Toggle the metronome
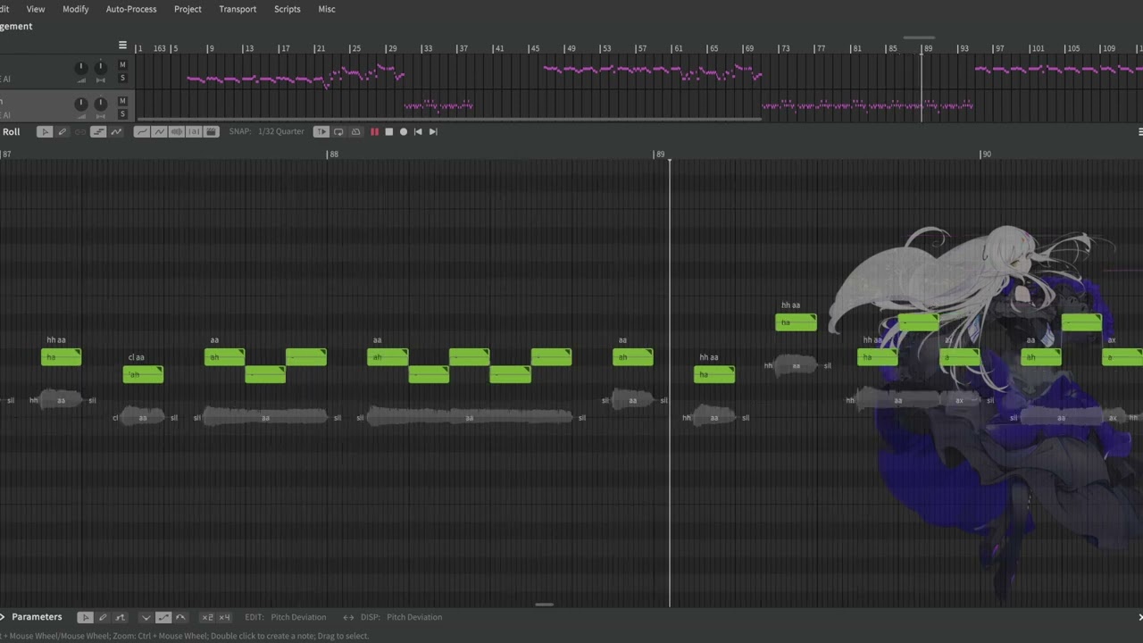This screenshot has height=643, width=1143. coord(355,132)
